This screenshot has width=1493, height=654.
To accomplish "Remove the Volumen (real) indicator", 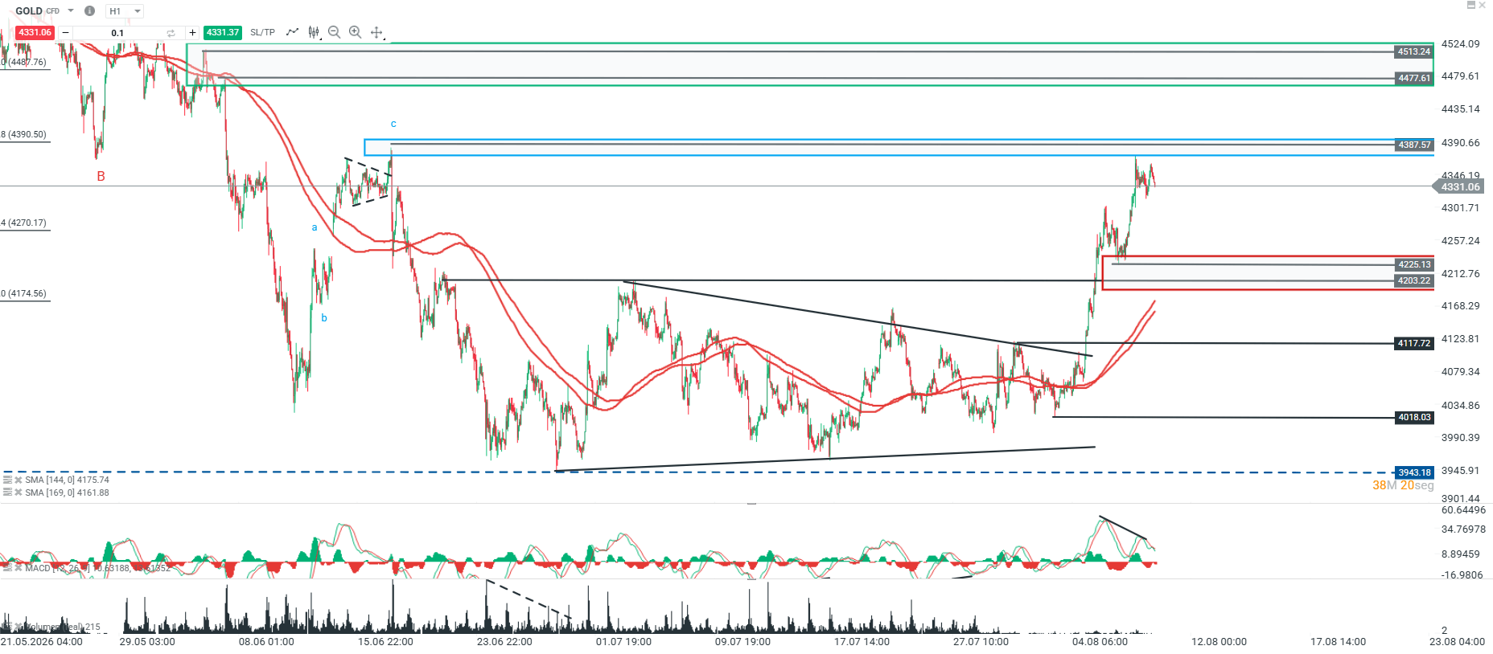I will [18, 627].
